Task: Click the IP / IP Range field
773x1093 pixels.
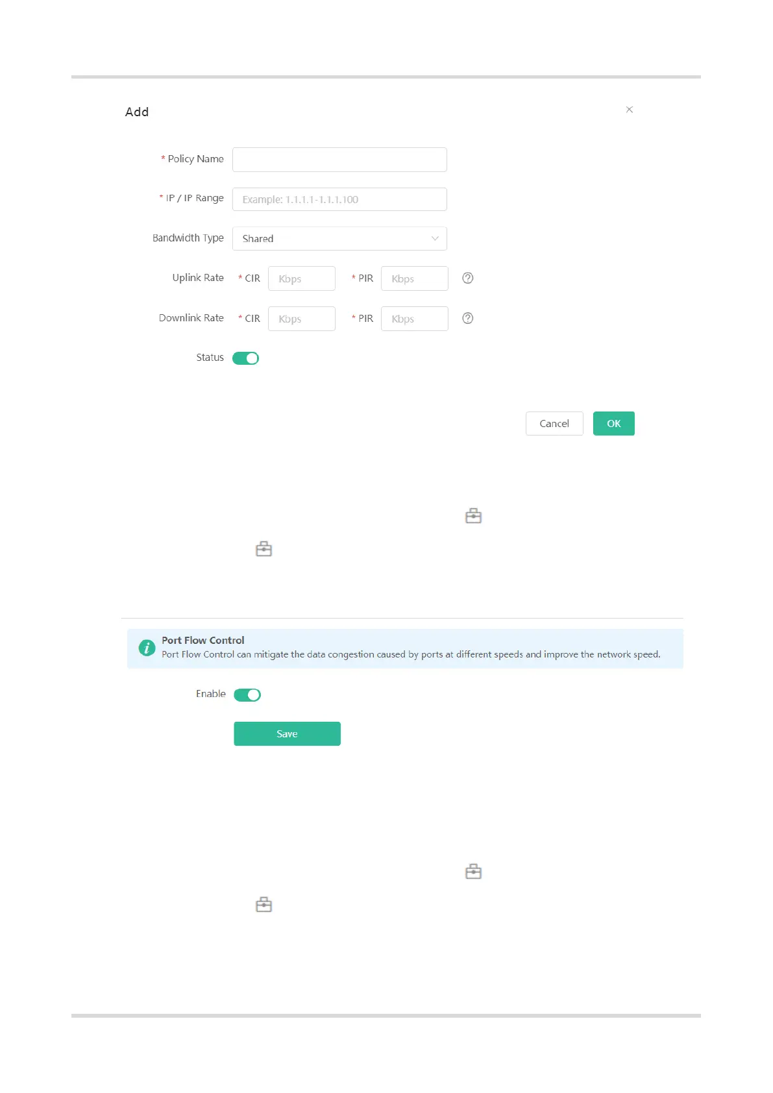Action: 339,199
